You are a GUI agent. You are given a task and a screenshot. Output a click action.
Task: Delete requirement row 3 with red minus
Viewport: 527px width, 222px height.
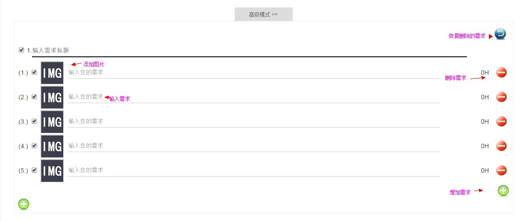pos(501,121)
